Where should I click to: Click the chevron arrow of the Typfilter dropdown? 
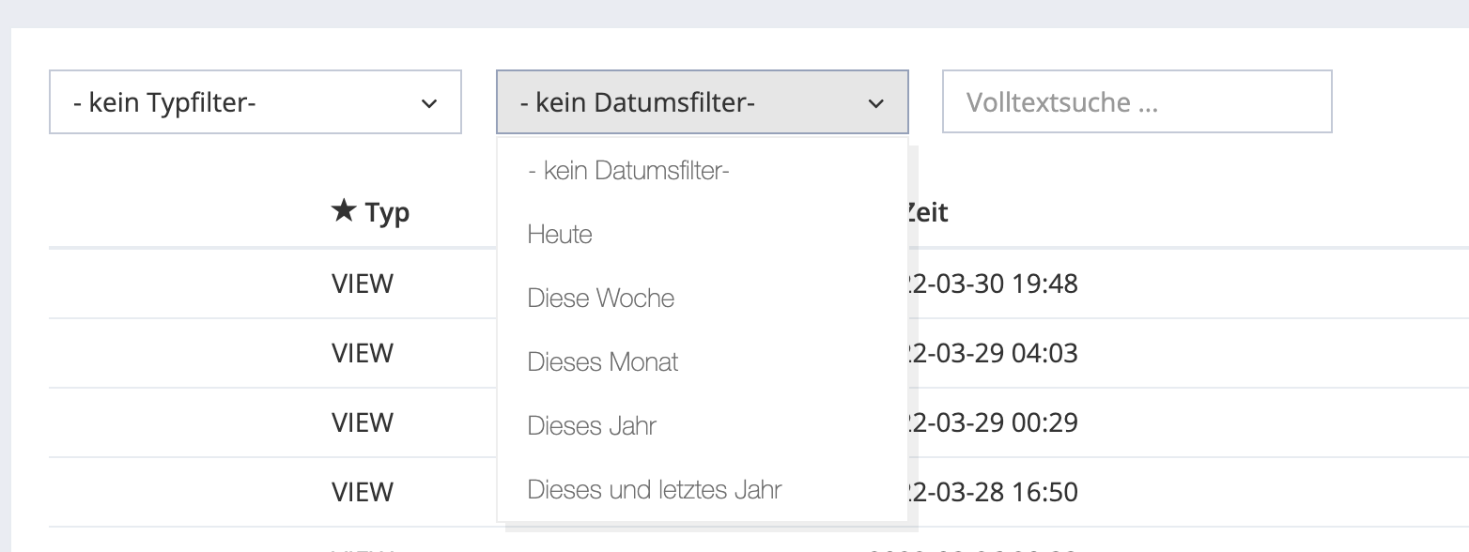pos(429,103)
